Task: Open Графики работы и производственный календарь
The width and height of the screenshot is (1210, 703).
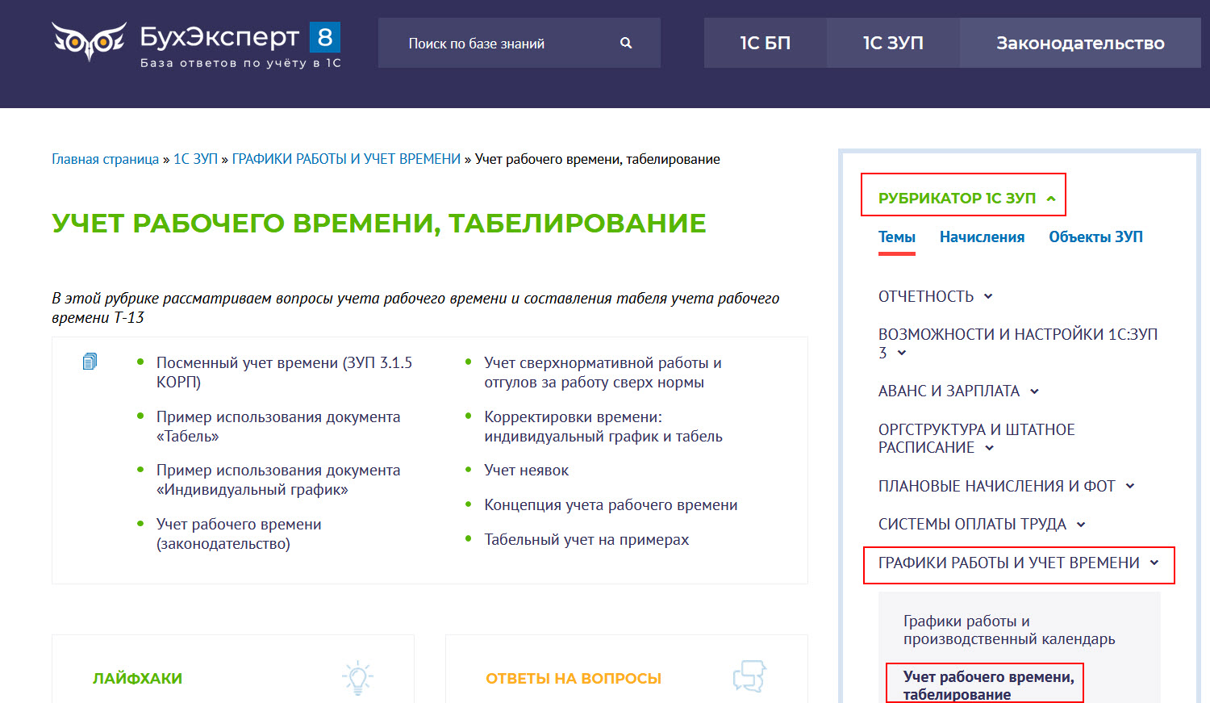Action: 1009,630
